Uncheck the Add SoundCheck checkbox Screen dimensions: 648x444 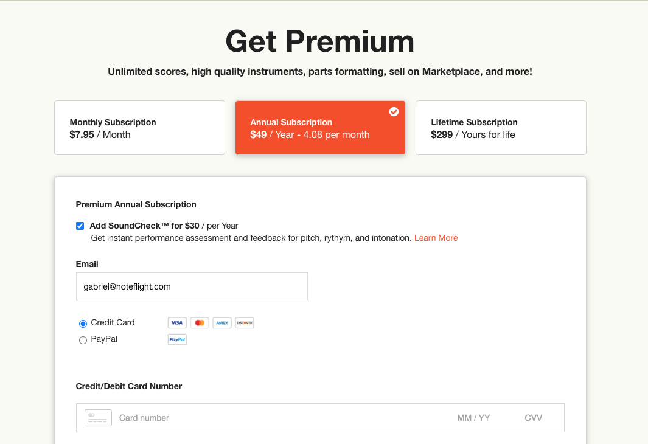pyautogui.click(x=80, y=226)
